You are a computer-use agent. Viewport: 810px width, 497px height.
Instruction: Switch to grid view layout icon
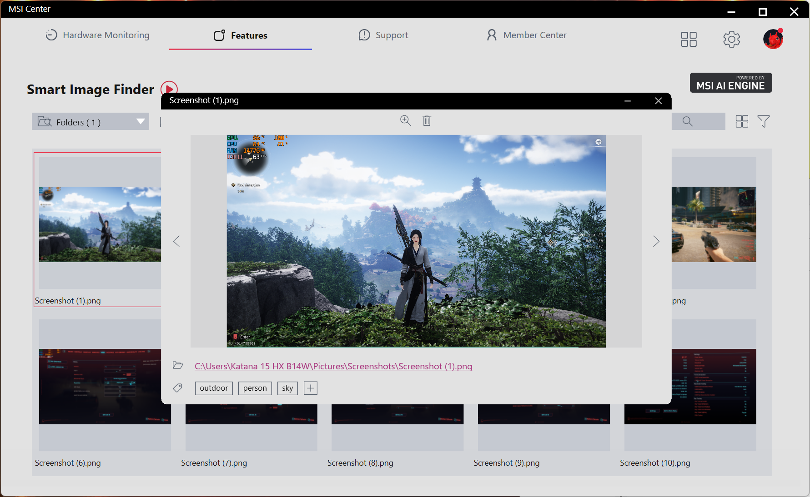point(742,121)
